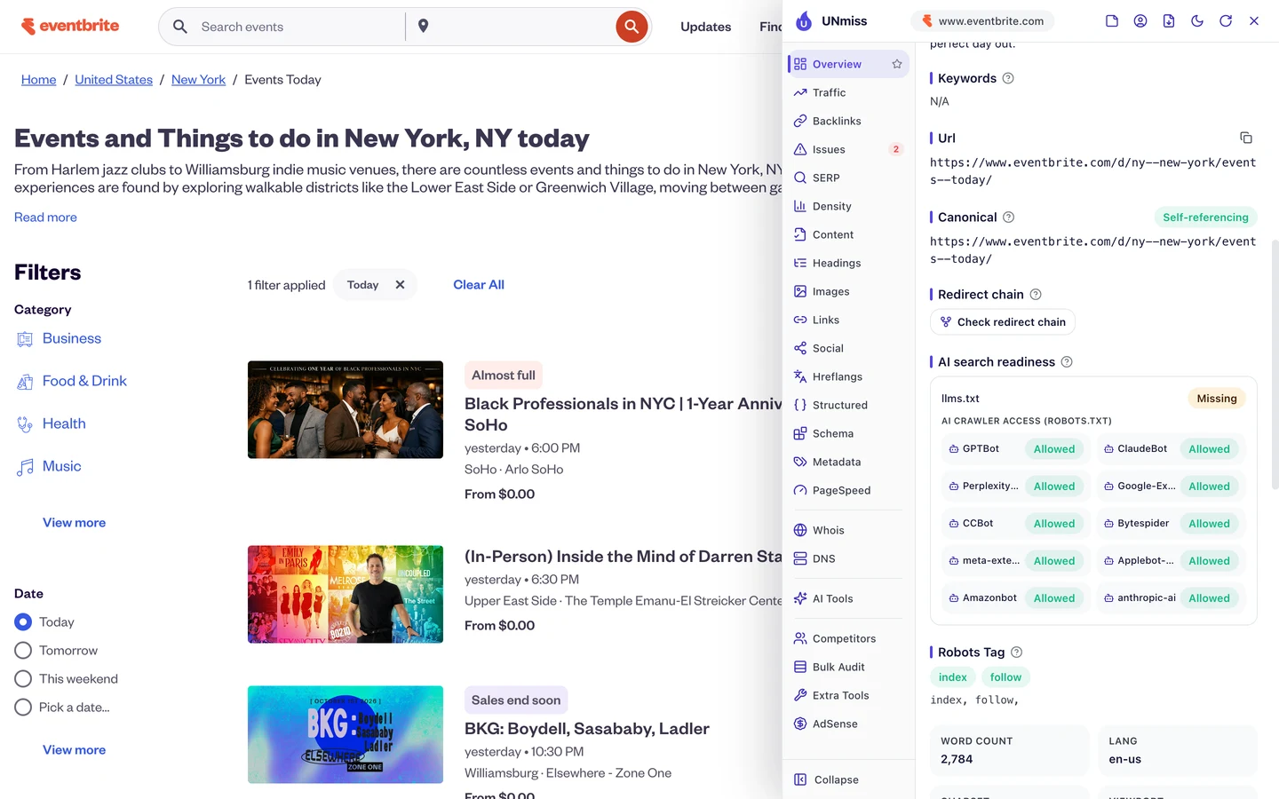Open the Canonical help question mark
The width and height of the screenshot is (1279, 799).
tap(1009, 218)
